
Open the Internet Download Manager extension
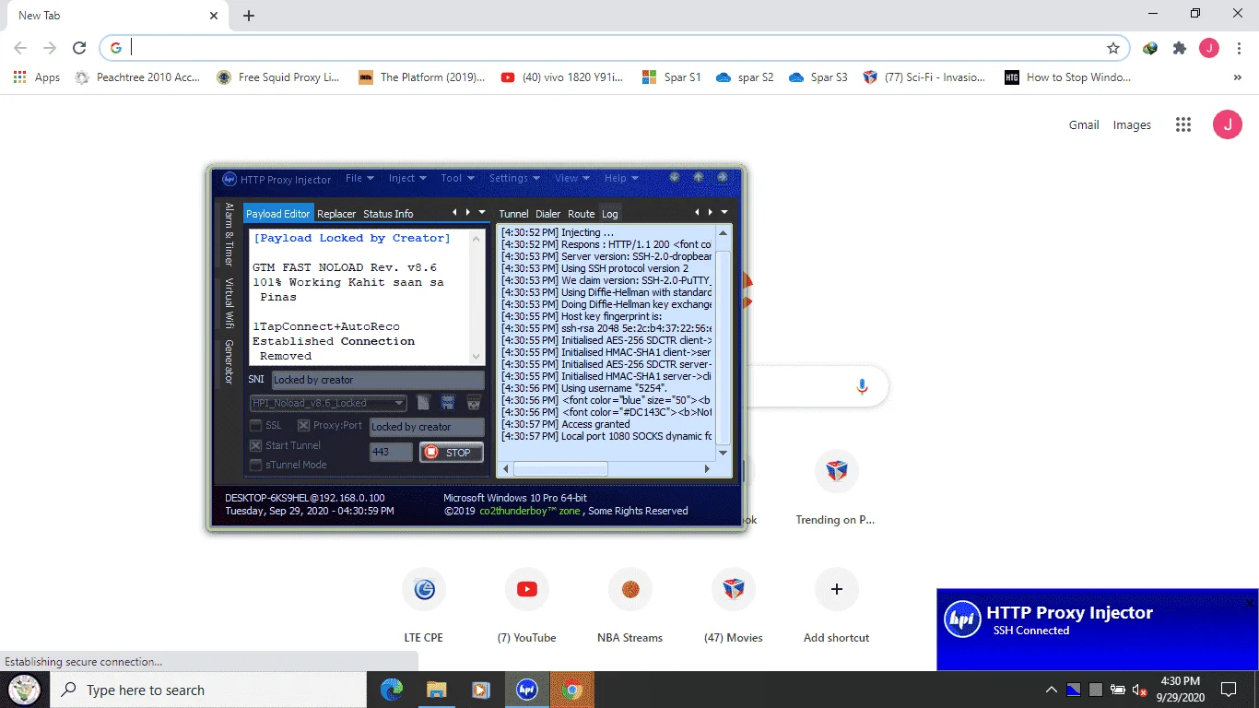pyautogui.click(x=1150, y=48)
